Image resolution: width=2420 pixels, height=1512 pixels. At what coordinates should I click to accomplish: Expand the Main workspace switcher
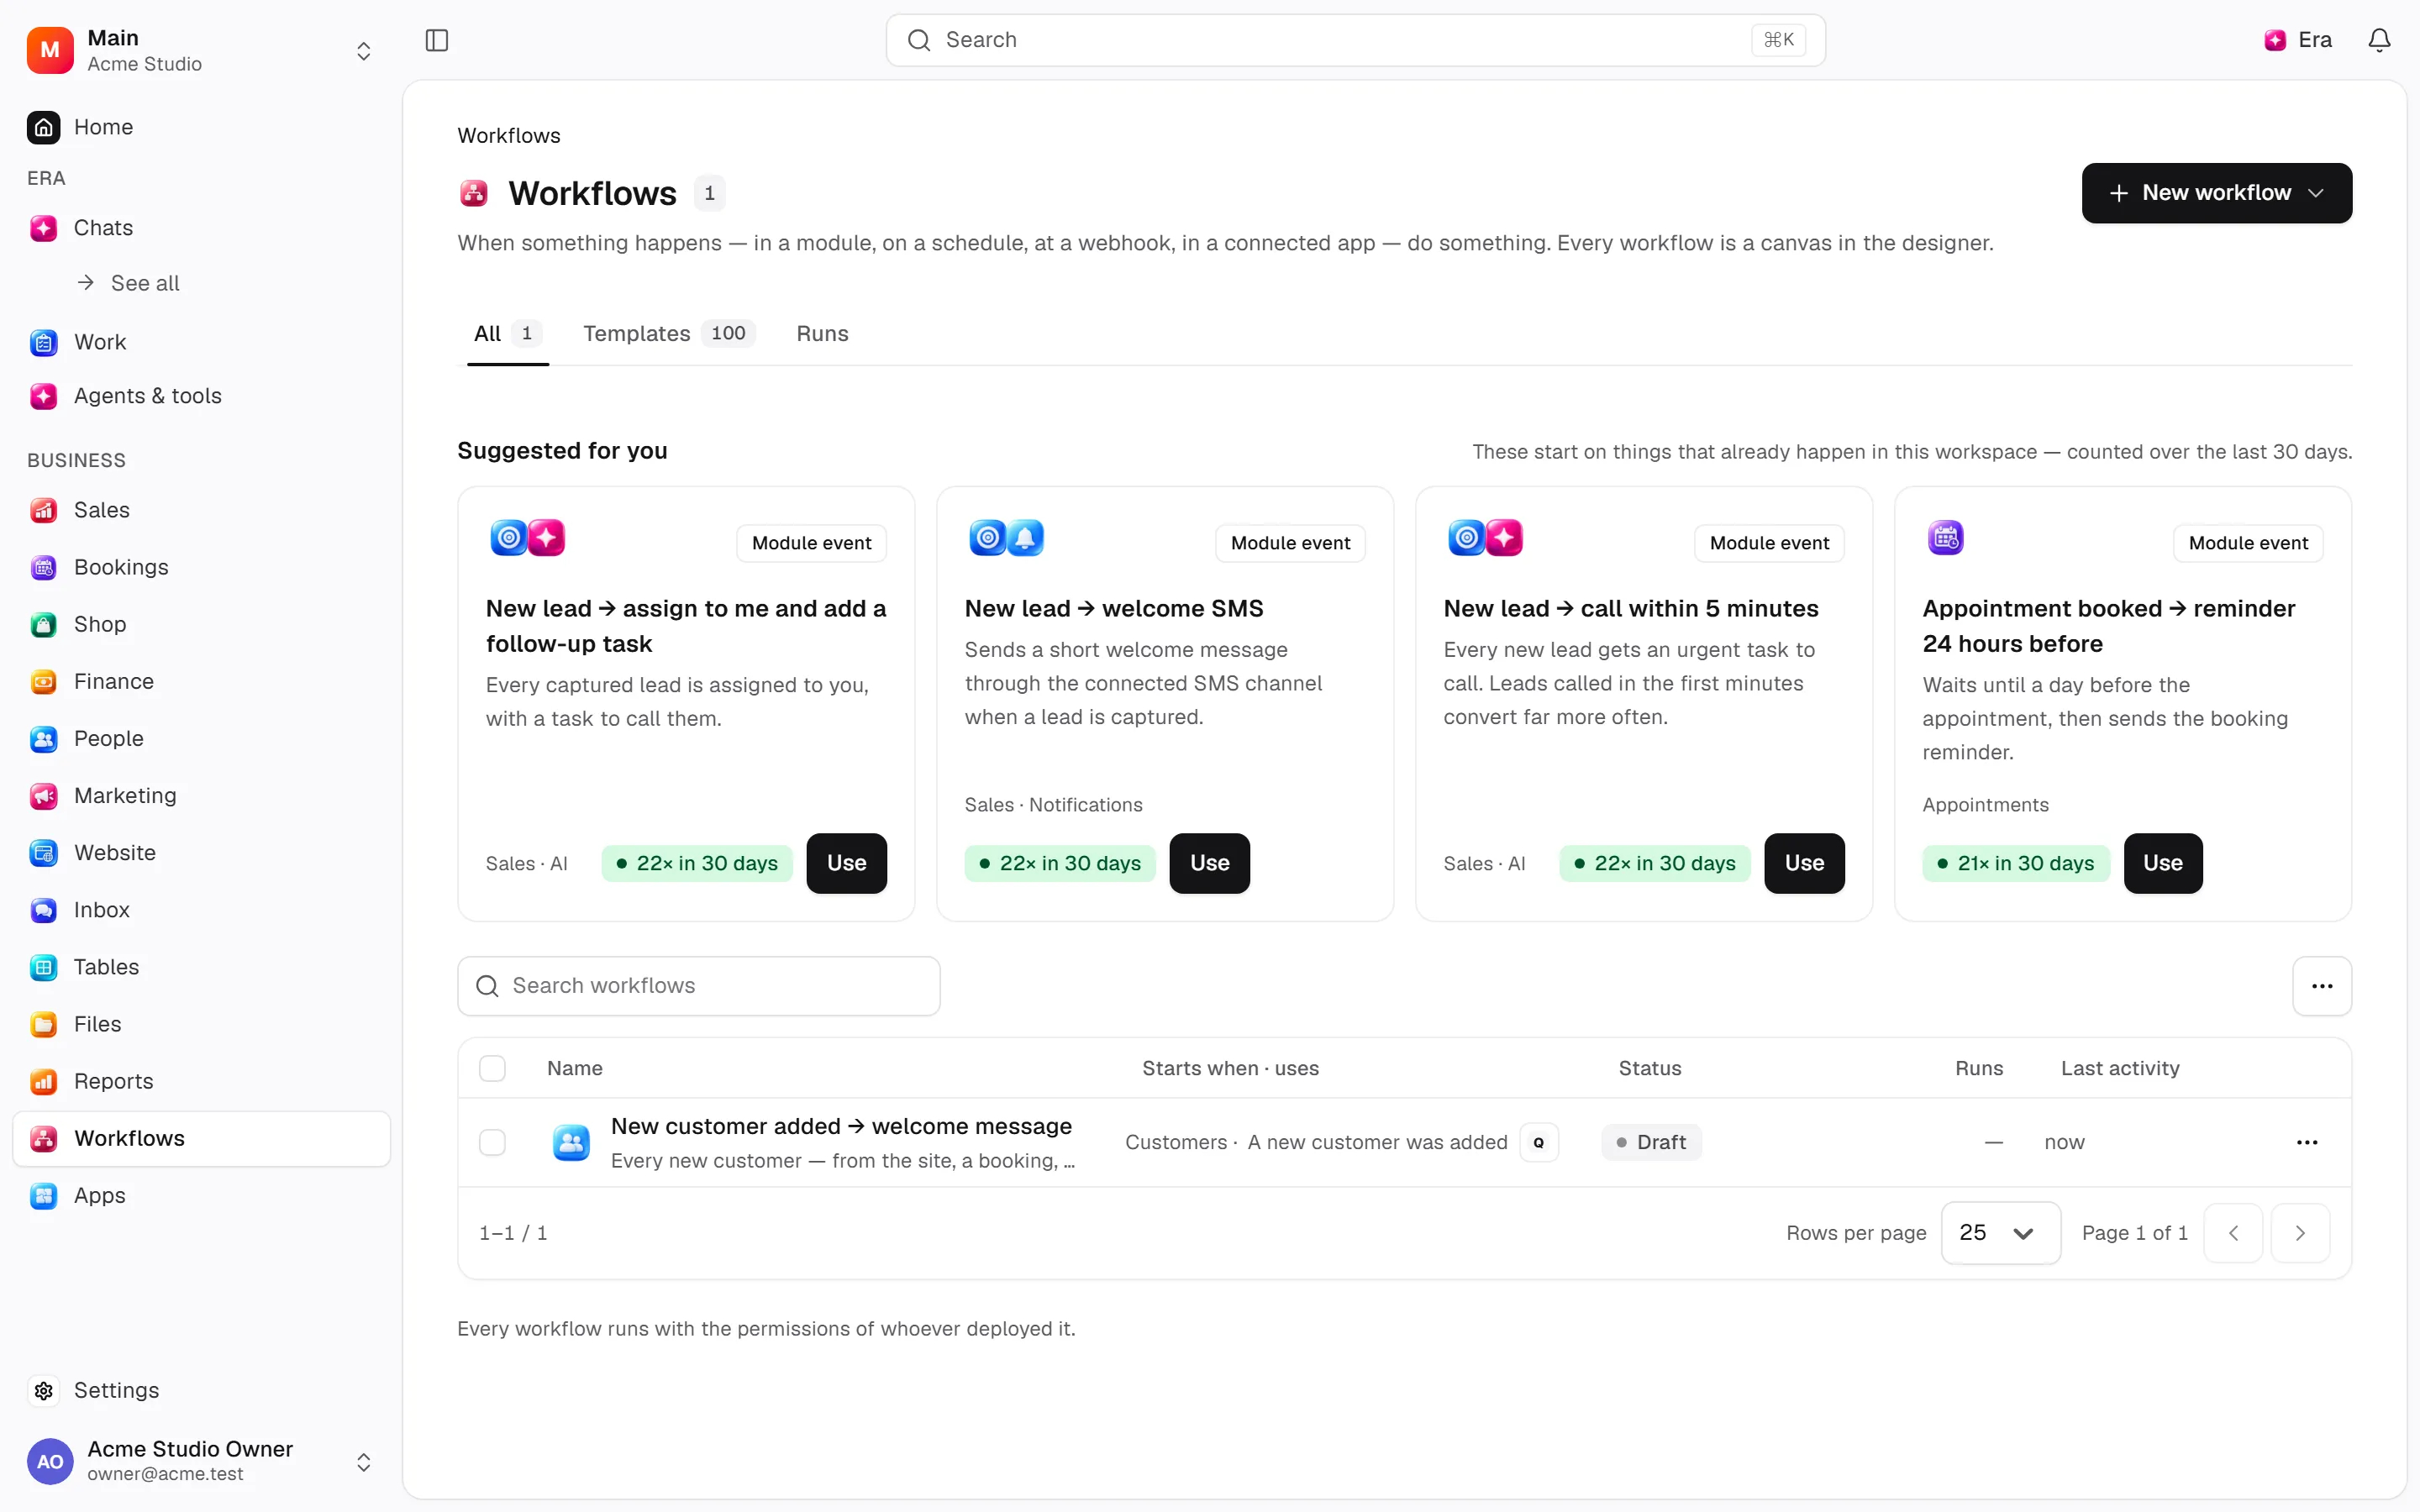pos(200,50)
